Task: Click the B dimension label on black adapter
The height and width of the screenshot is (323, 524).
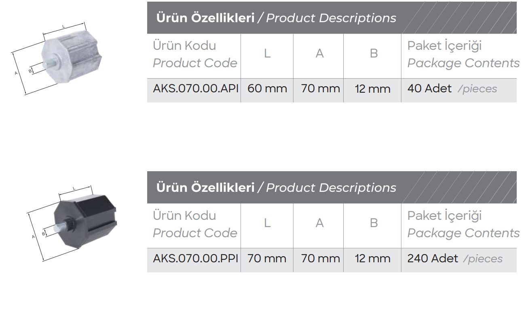Action: (43, 234)
